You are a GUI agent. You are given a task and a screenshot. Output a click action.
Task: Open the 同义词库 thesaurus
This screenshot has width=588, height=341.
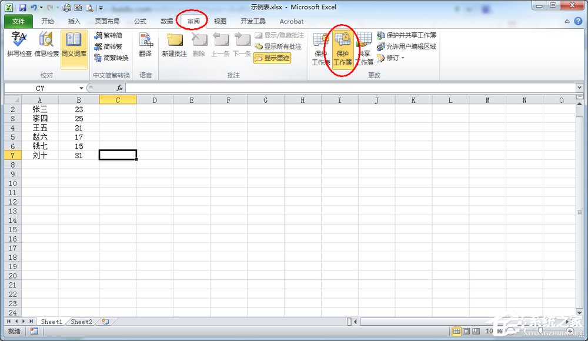pos(74,45)
